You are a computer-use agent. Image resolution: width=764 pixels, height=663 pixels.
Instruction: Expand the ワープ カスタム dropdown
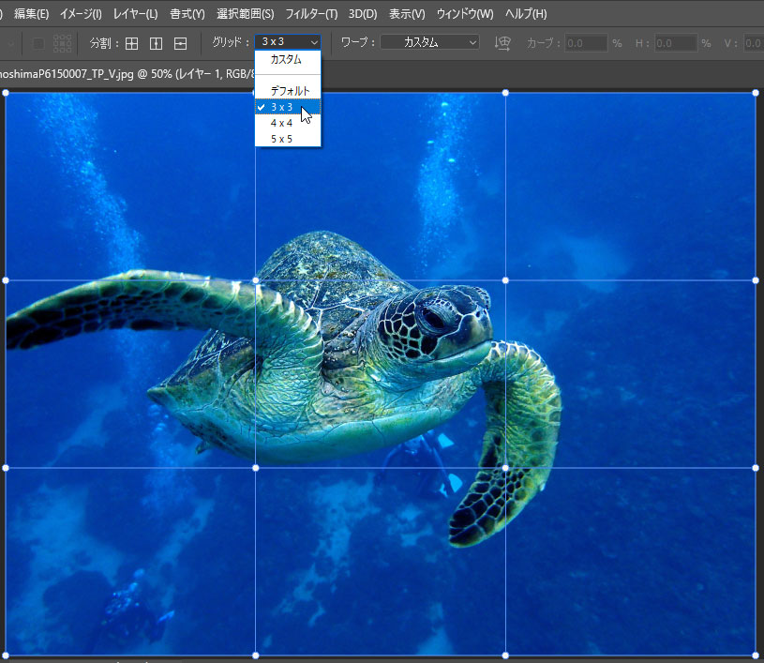pyautogui.click(x=429, y=42)
